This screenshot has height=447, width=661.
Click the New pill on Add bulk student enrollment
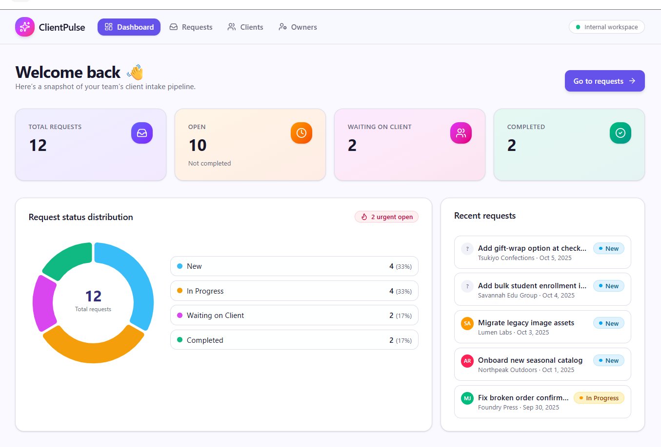point(608,286)
